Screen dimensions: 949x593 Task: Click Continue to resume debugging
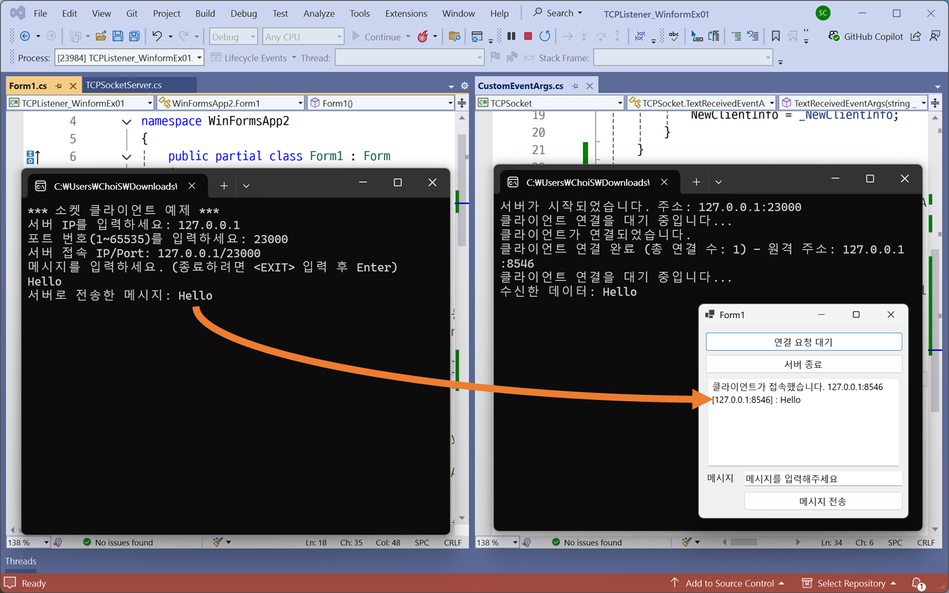[x=377, y=36]
